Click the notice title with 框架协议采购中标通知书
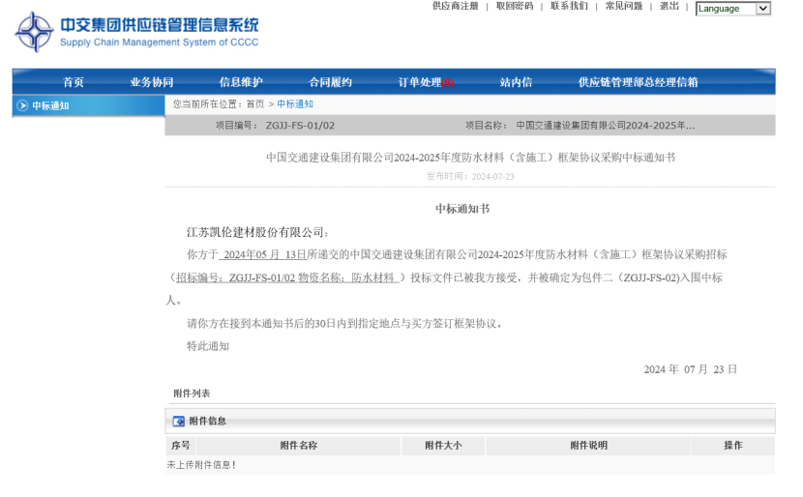 click(x=470, y=158)
